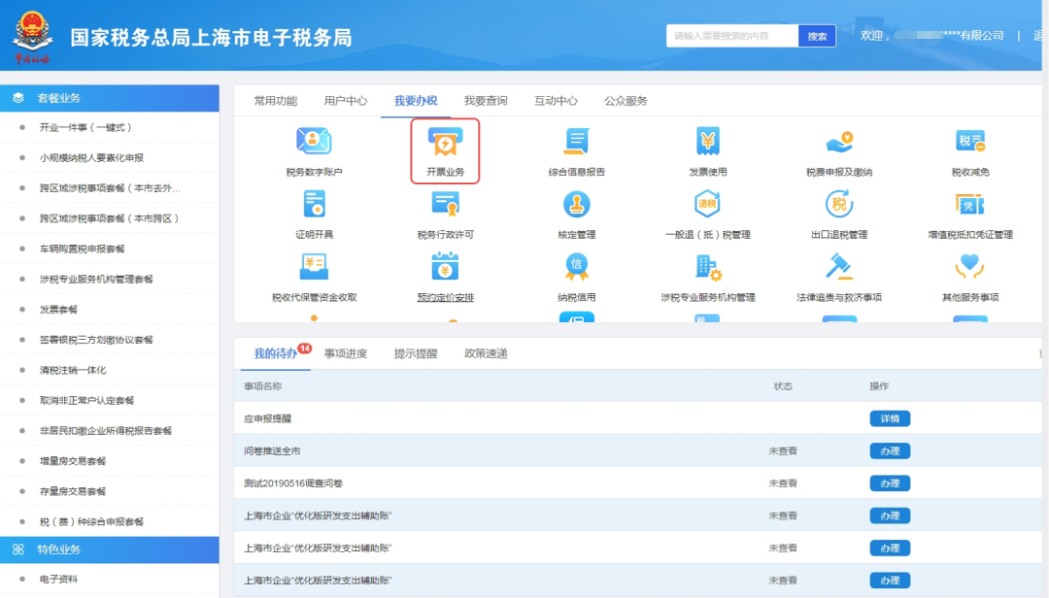This screenshot has height=598, width=1049.
Task: Open 税费申报及缴纳 tax declaration icon
Action: [x=838, y=150]
